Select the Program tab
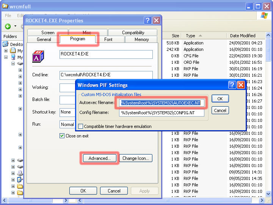Viewport: 273px width, 205px height. [x=78, y=39]
